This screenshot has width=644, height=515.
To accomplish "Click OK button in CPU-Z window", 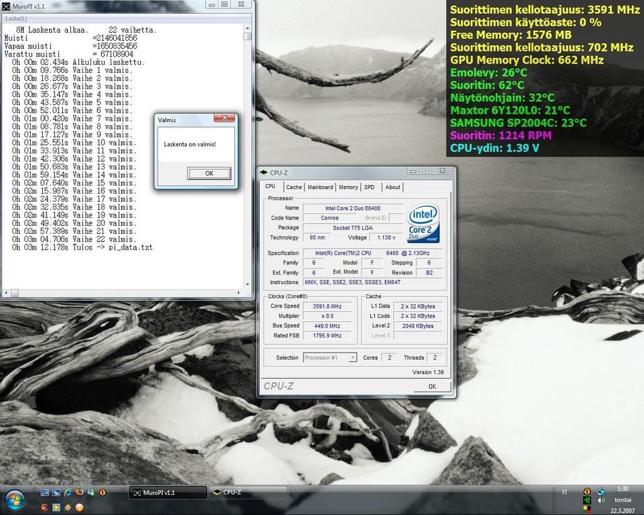I will (431, 387).
